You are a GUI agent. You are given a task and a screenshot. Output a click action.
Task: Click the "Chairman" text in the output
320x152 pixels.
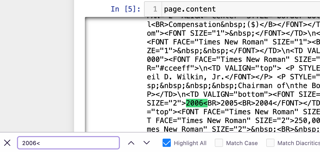(255, 85)
